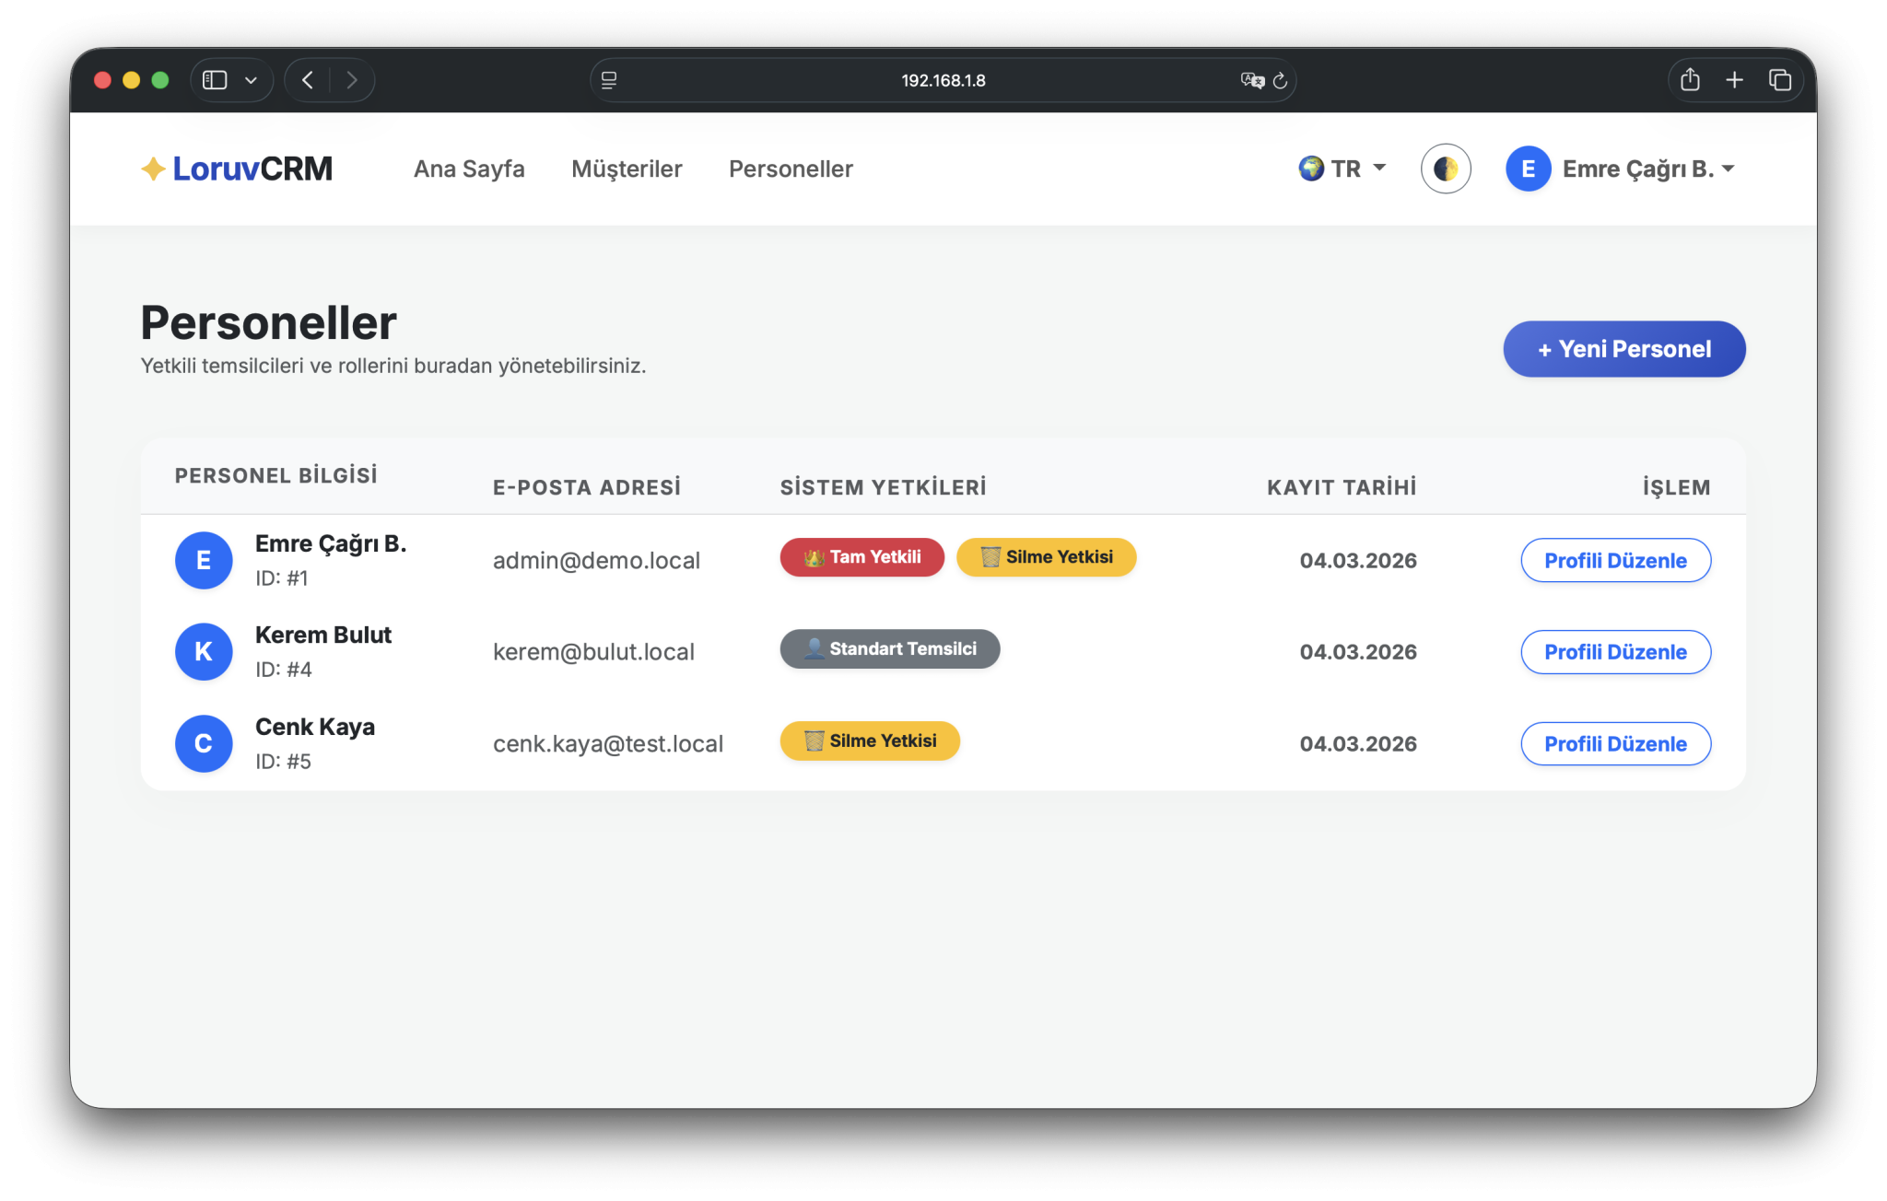Edit Kerem Bulut's profile with Profili Düzenle

1615,652
